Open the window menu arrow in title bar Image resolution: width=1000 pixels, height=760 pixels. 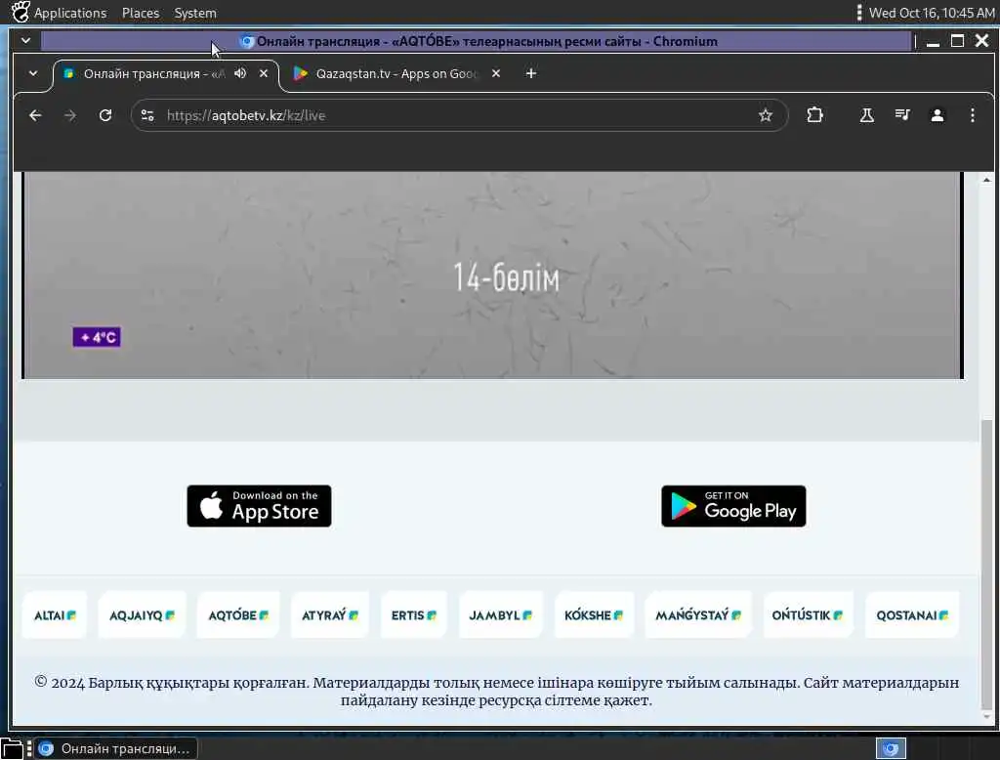pyautogui.click(x=25, y=41)
